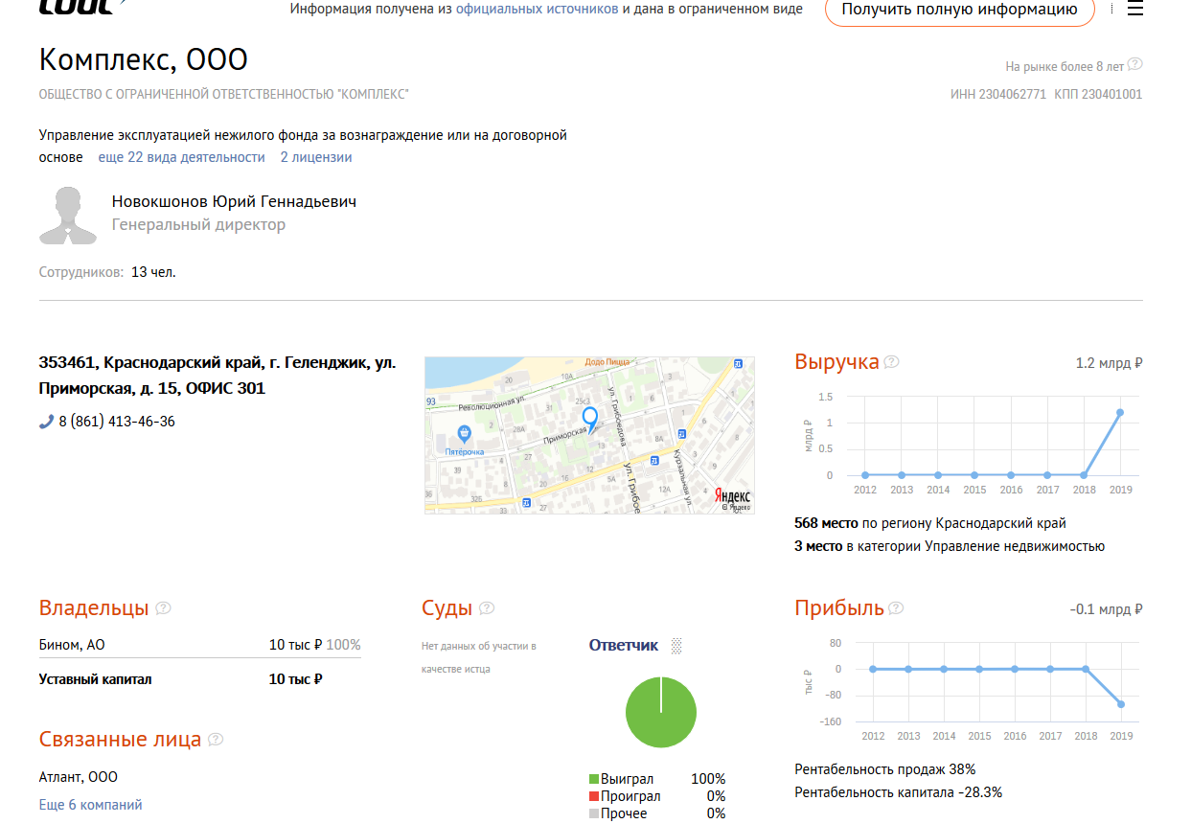The width and height of the screenshot is (1191, 824).
Task: Open the 2 лицензии link
Action: click(x=316, y=157)
